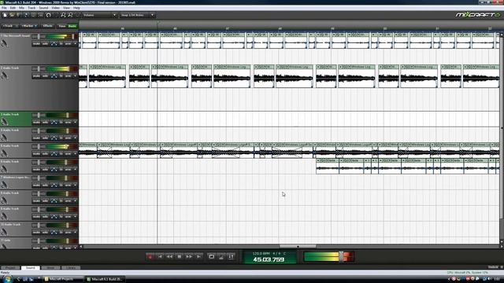Toggle loop playback mode
This screenshot has width=504, height=283.
click(x=212, y=257)
